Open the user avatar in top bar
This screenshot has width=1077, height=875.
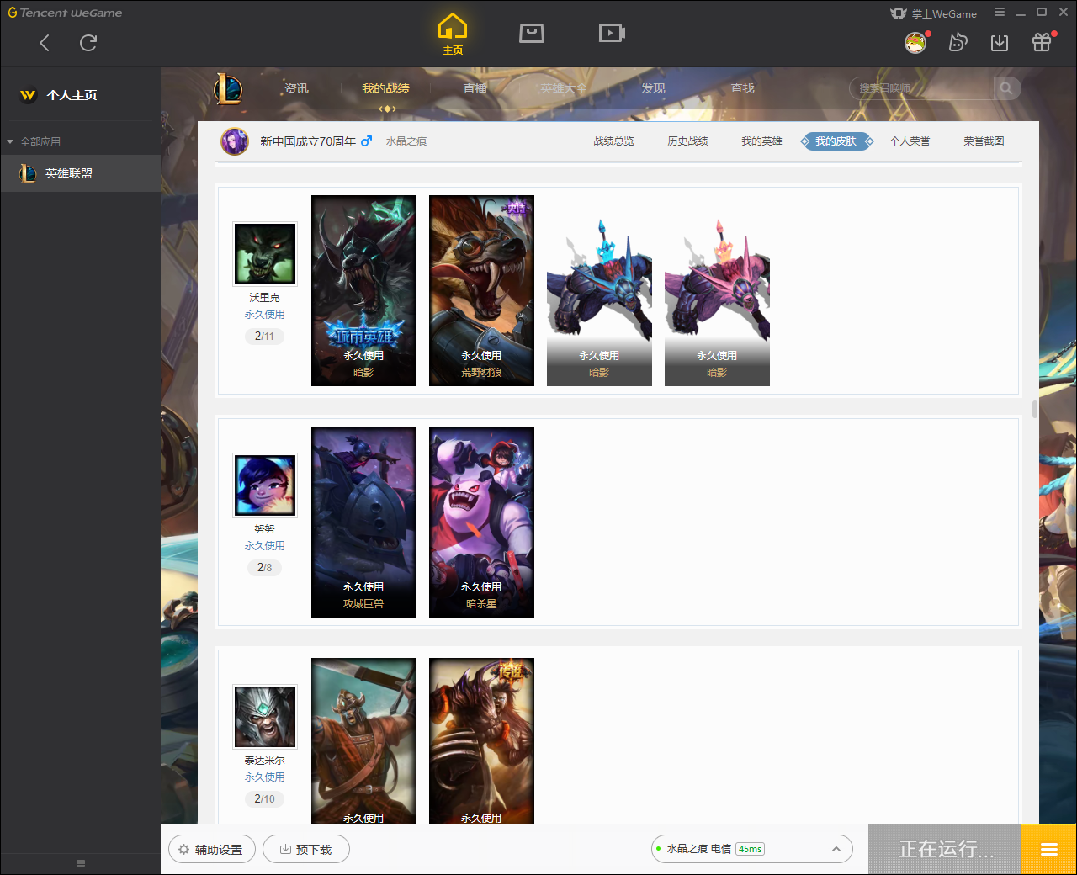point(915,42)
